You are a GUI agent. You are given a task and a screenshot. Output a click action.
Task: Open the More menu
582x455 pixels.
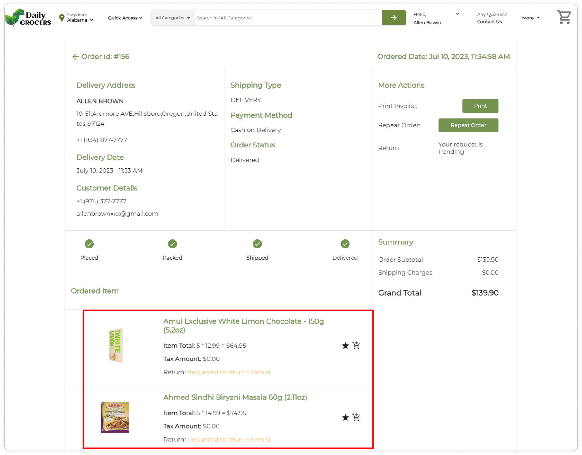(x=531, y=18)
